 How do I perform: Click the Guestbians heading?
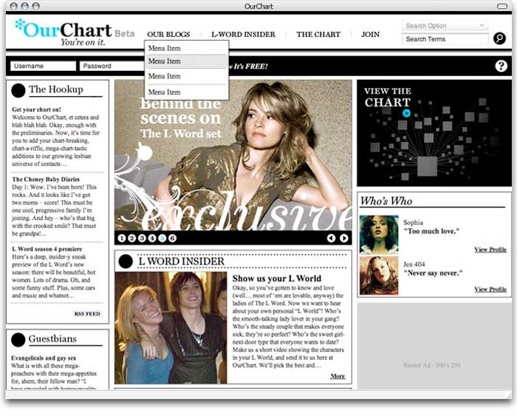tap(52, 339)
